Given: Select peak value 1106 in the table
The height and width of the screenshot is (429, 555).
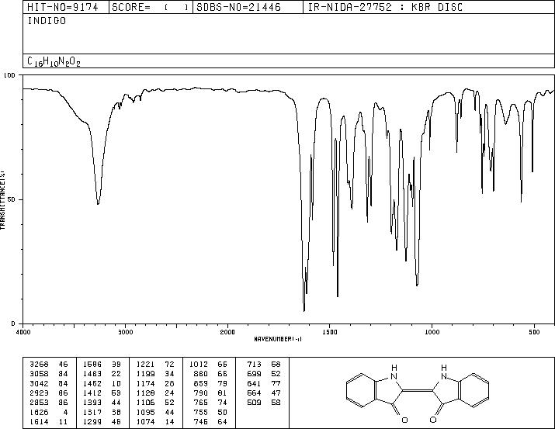Looking at the screenshot, I should tap(145, 403).
